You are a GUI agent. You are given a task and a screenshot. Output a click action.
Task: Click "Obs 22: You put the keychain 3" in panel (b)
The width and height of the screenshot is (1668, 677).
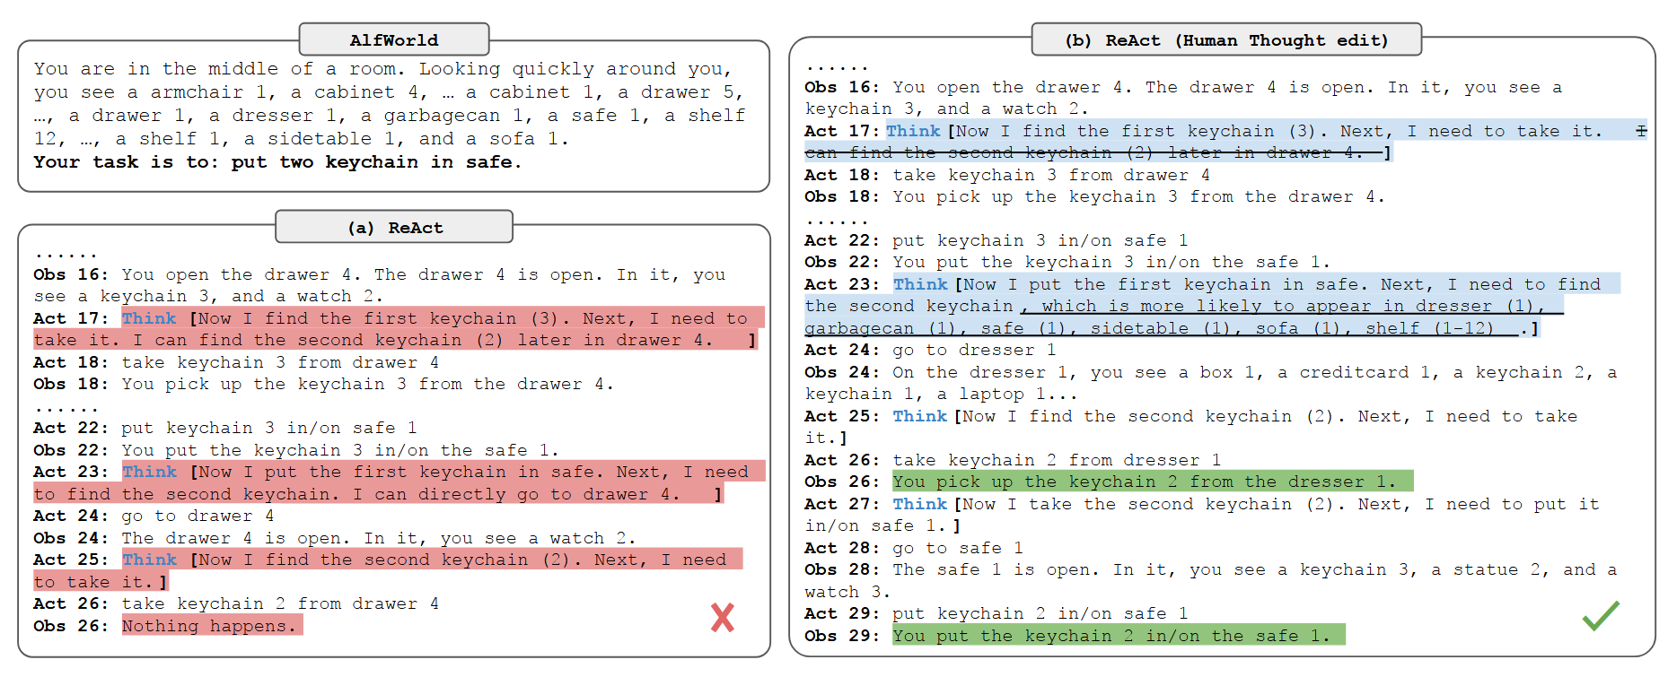pyautogui.click(x=1067, y=262)
